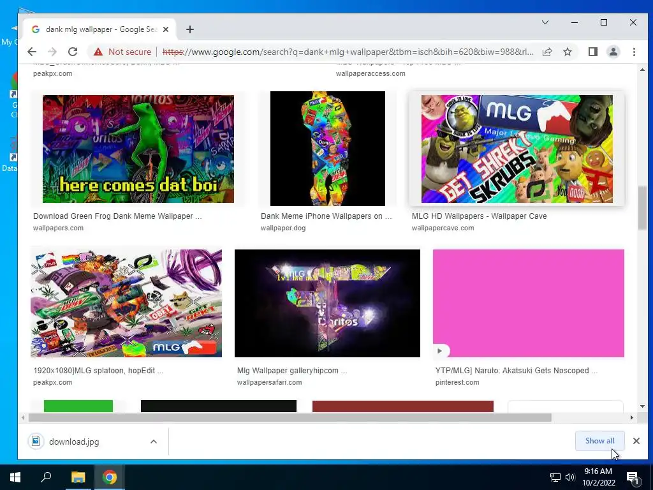
Task: Open the black tile thumbnail in the bottom row
Action: (219, 406)
